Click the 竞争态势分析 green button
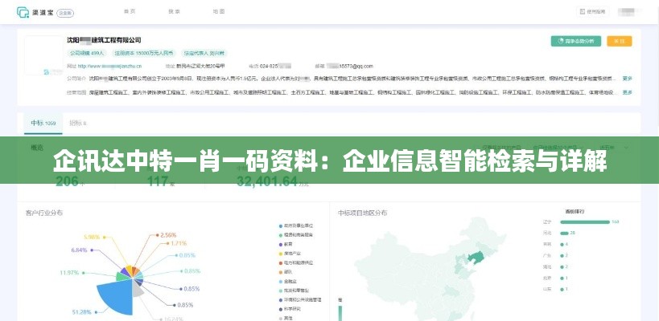The width and height of the screenshot is (659, 321). pos(576,41)
